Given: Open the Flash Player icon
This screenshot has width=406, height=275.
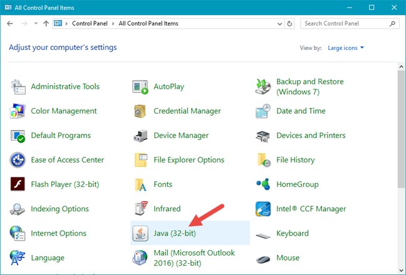Looking at the screenshot, I should [18, 184].
